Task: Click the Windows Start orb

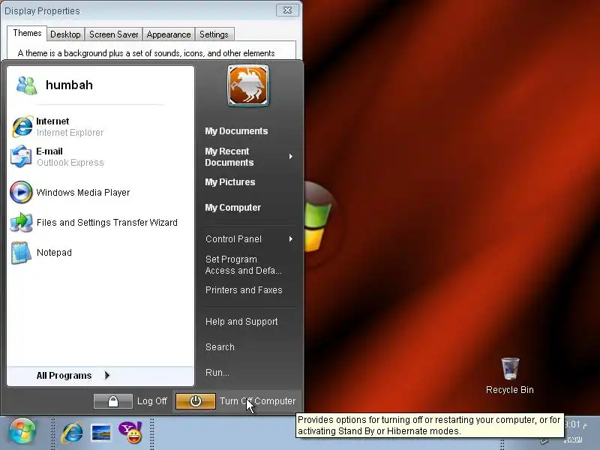Action: [22, 431]
